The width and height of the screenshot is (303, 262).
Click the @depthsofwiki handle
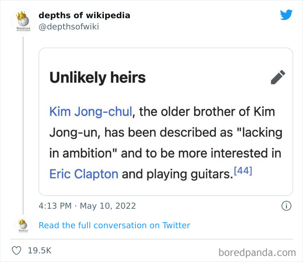click(69, 27)
